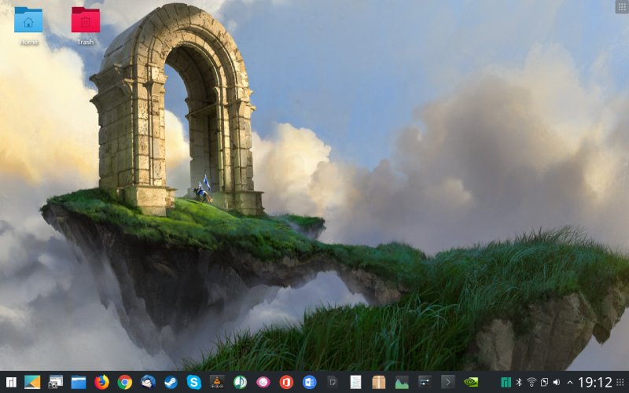Screen dimensions: 629x393
Task: Open system settings sliders icon
Action: point(425,382)
